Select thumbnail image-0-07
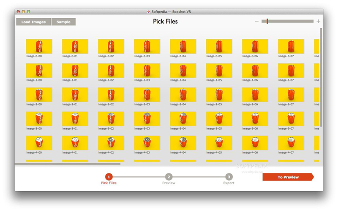Image resolution: width=338 pixels, height=211 pixels. click(x=291, y=46)
